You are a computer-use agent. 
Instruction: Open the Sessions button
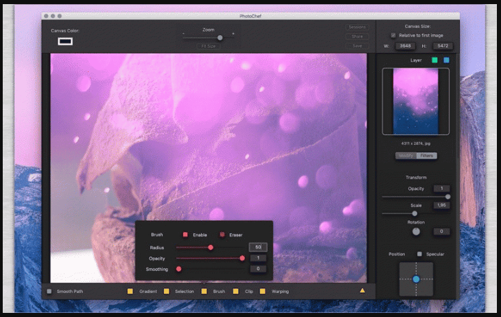(357, 27)
